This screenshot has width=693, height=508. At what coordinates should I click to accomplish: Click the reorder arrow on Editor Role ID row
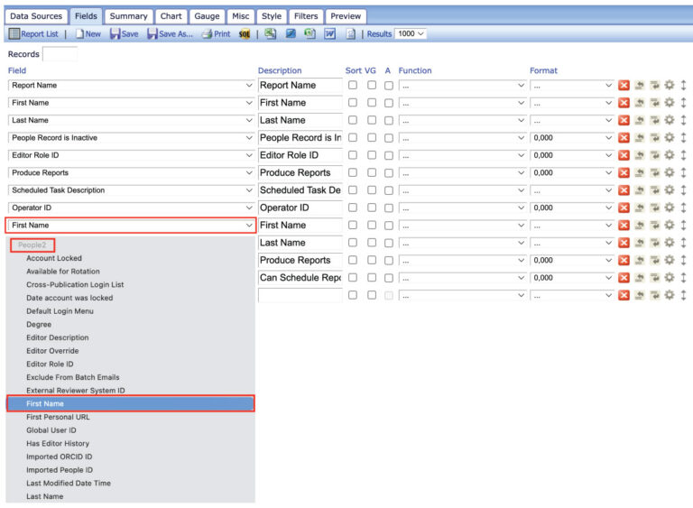pyautogui.click(x=684, y=155)
